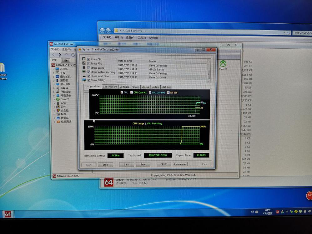Screen dimensions: 312x234
Task: Click the Explorer forward navigation button
Action: (108, 30)
